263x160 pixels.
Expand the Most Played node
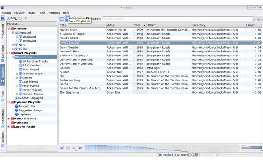pyautogui.click(x=17, y=86)
